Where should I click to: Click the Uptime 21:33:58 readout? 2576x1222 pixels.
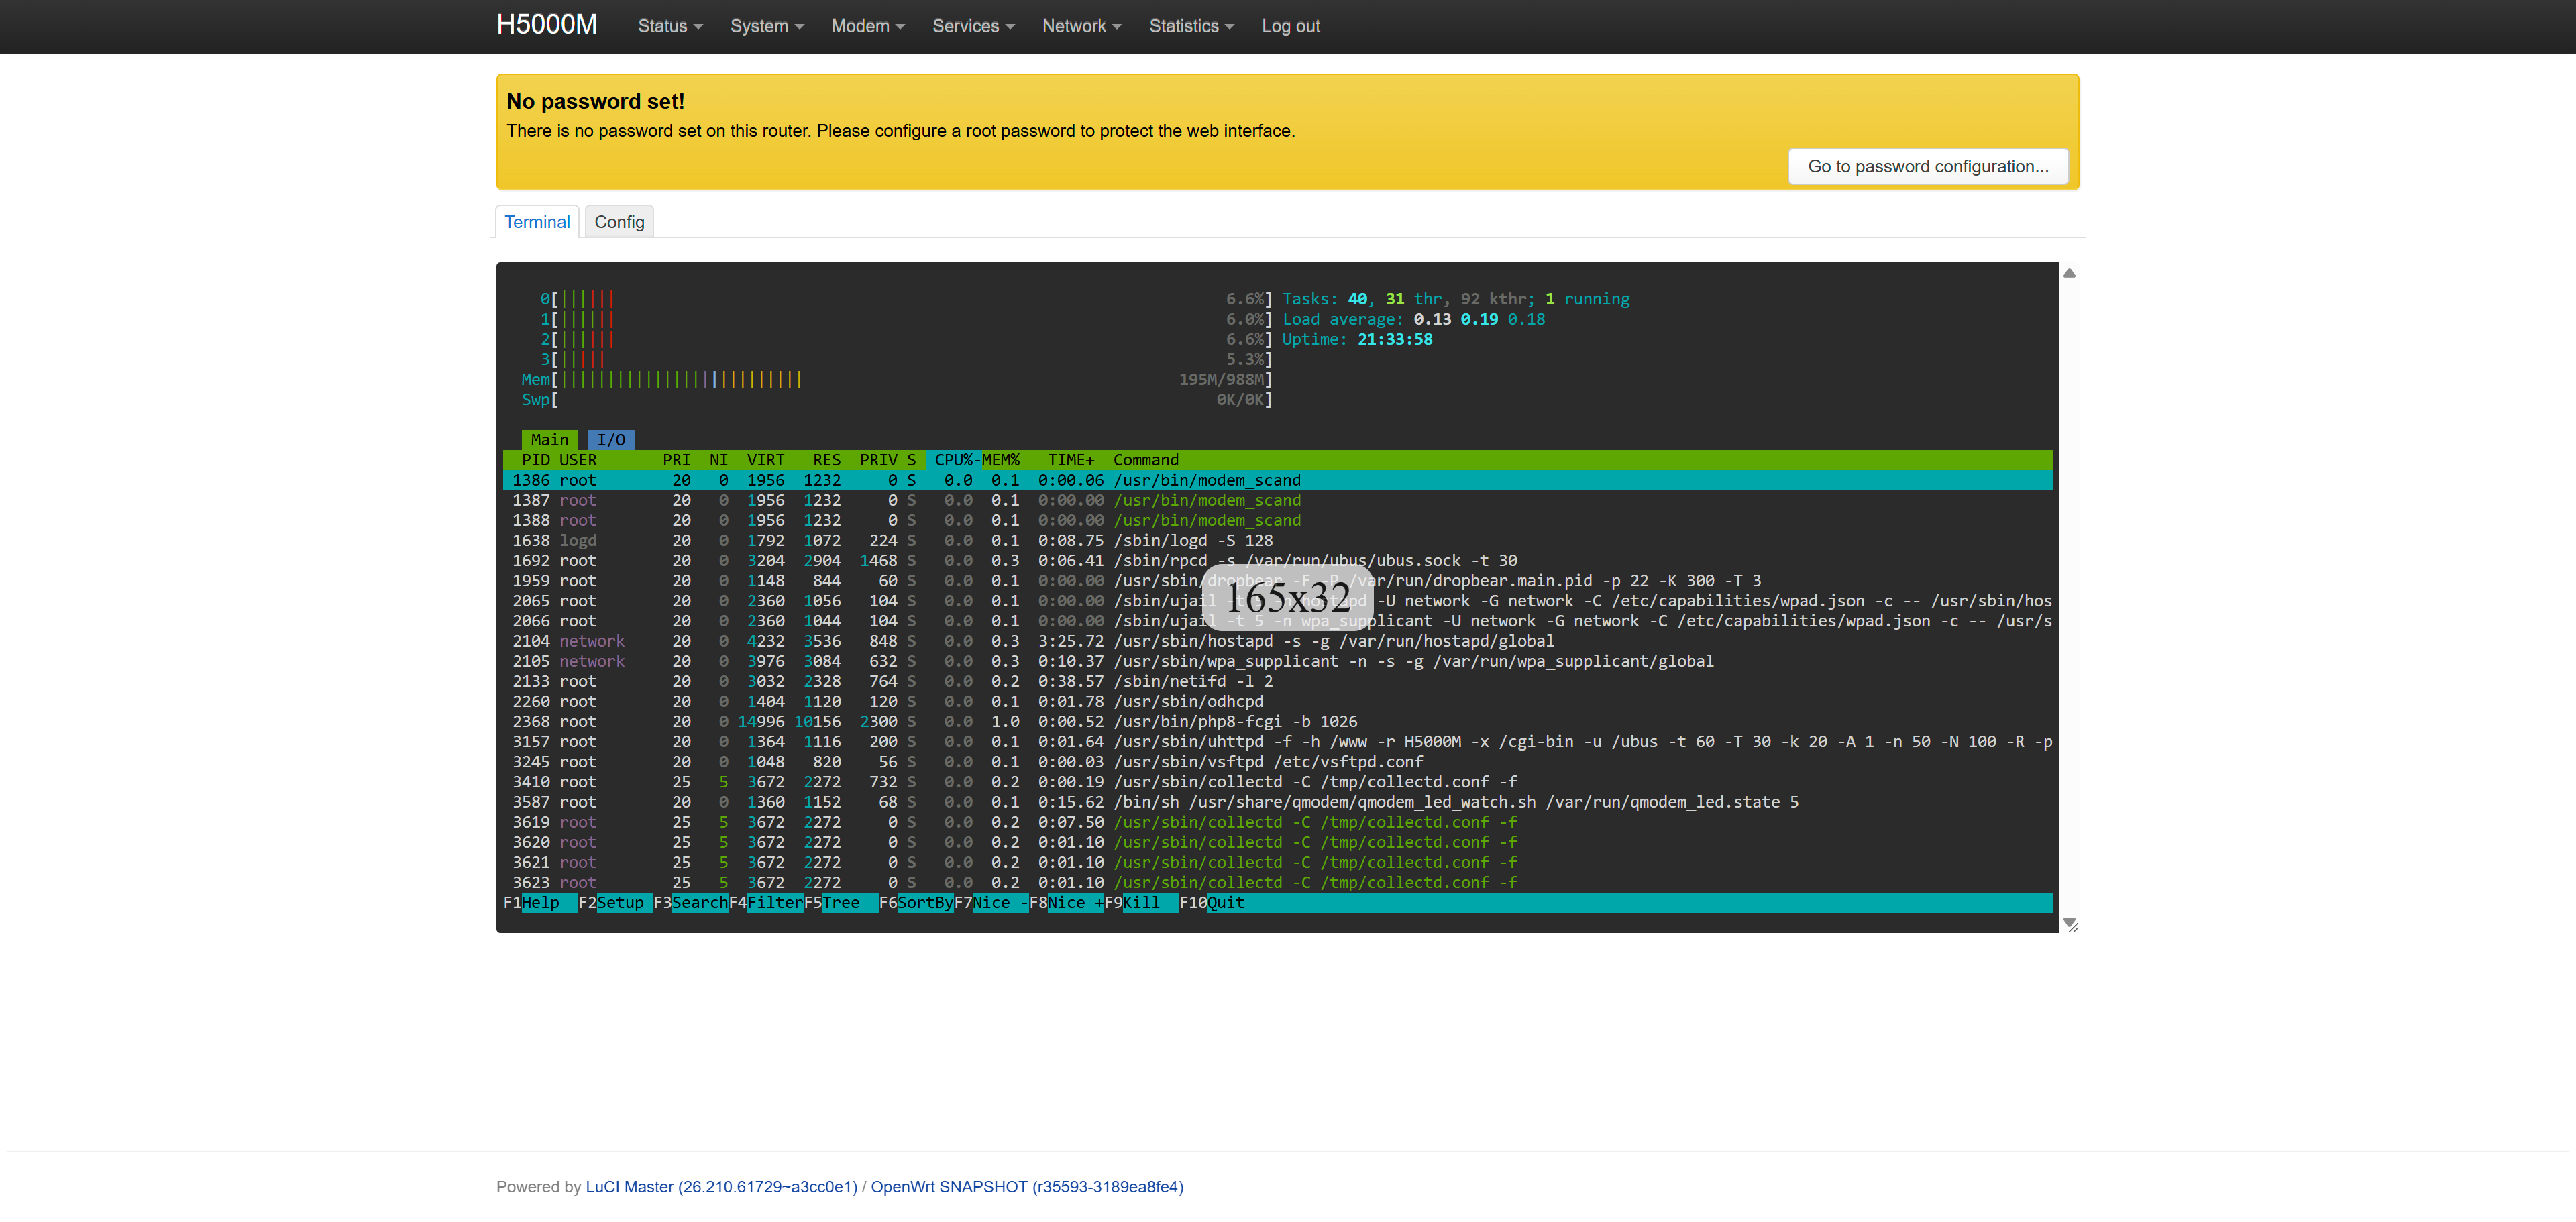[1357, 339]
